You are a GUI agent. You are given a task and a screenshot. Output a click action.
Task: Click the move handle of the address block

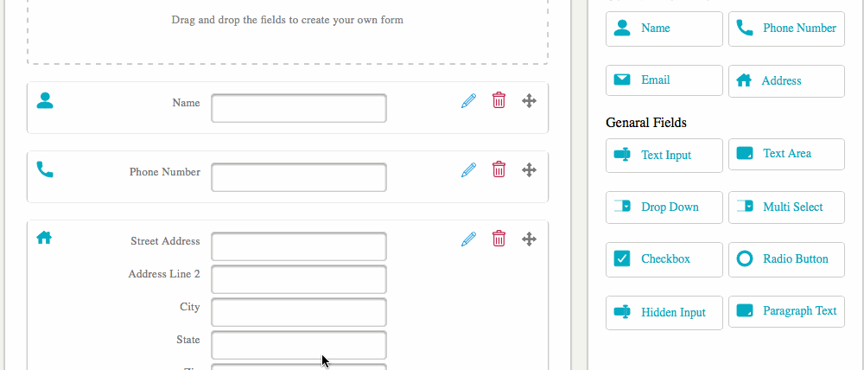click(x=529, y=239)
